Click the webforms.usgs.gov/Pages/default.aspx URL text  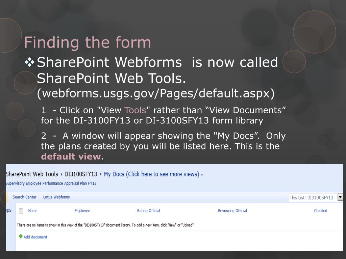pyautogui.click(x=156, y=93)
